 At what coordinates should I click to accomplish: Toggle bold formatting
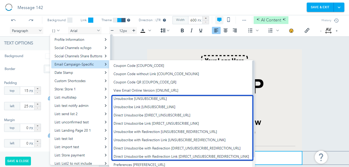coord(182,31)
